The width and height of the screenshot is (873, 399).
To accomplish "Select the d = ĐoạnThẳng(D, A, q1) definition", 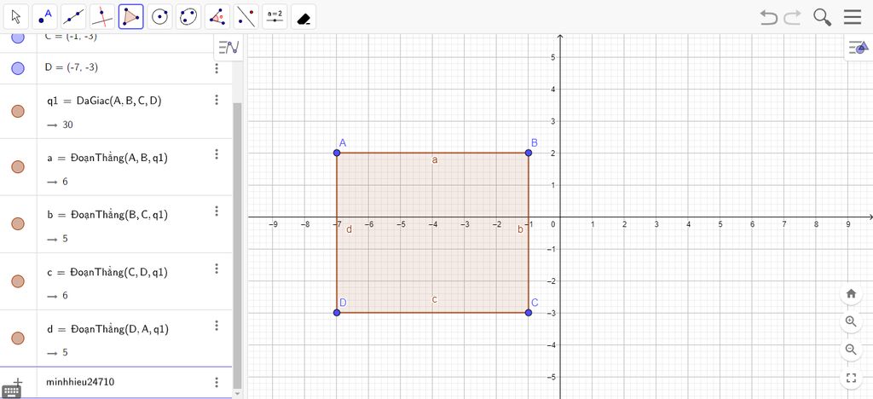I will (108, 329).
